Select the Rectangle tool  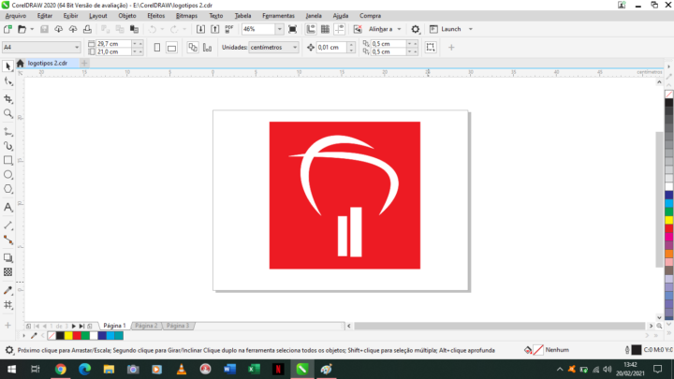point(8,160)
